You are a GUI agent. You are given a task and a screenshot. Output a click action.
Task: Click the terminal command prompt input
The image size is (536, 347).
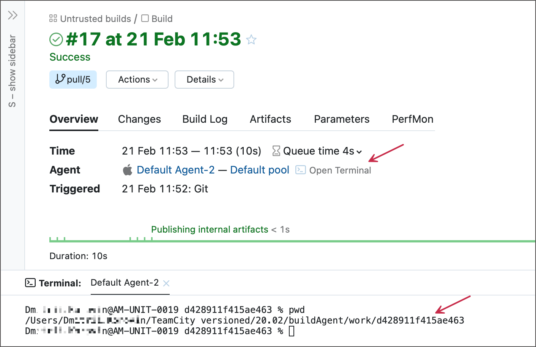coord(292,331)
